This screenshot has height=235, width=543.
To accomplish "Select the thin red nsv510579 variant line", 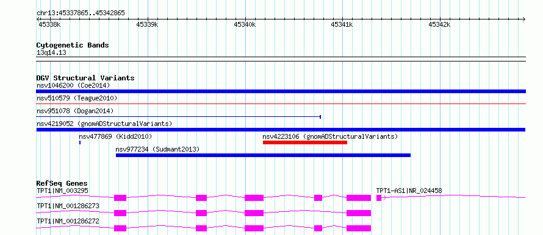I will 281,103.
